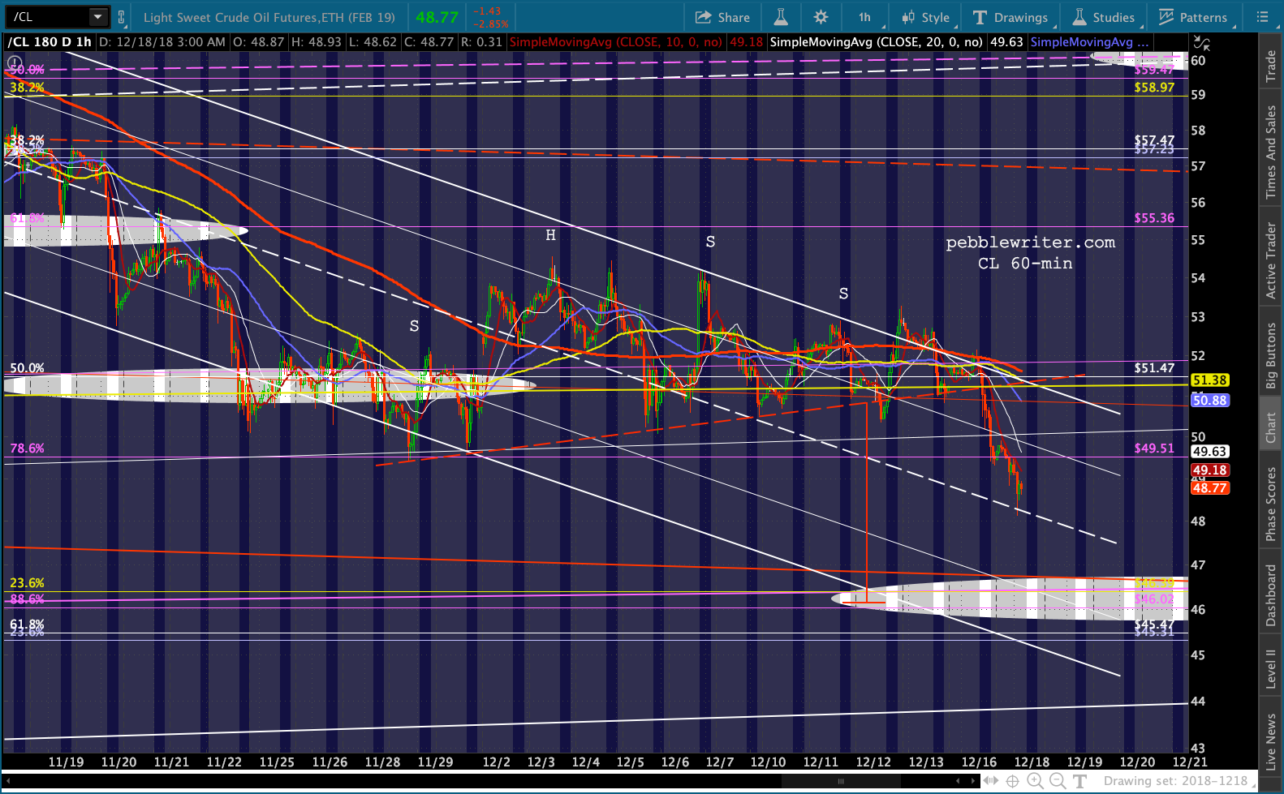The width and height of the screenshot is (1284, 794).
Task: Click the Share button
Action: click(722, 17)
